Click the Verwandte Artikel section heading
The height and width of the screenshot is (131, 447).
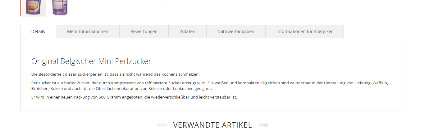coord(212,125)
